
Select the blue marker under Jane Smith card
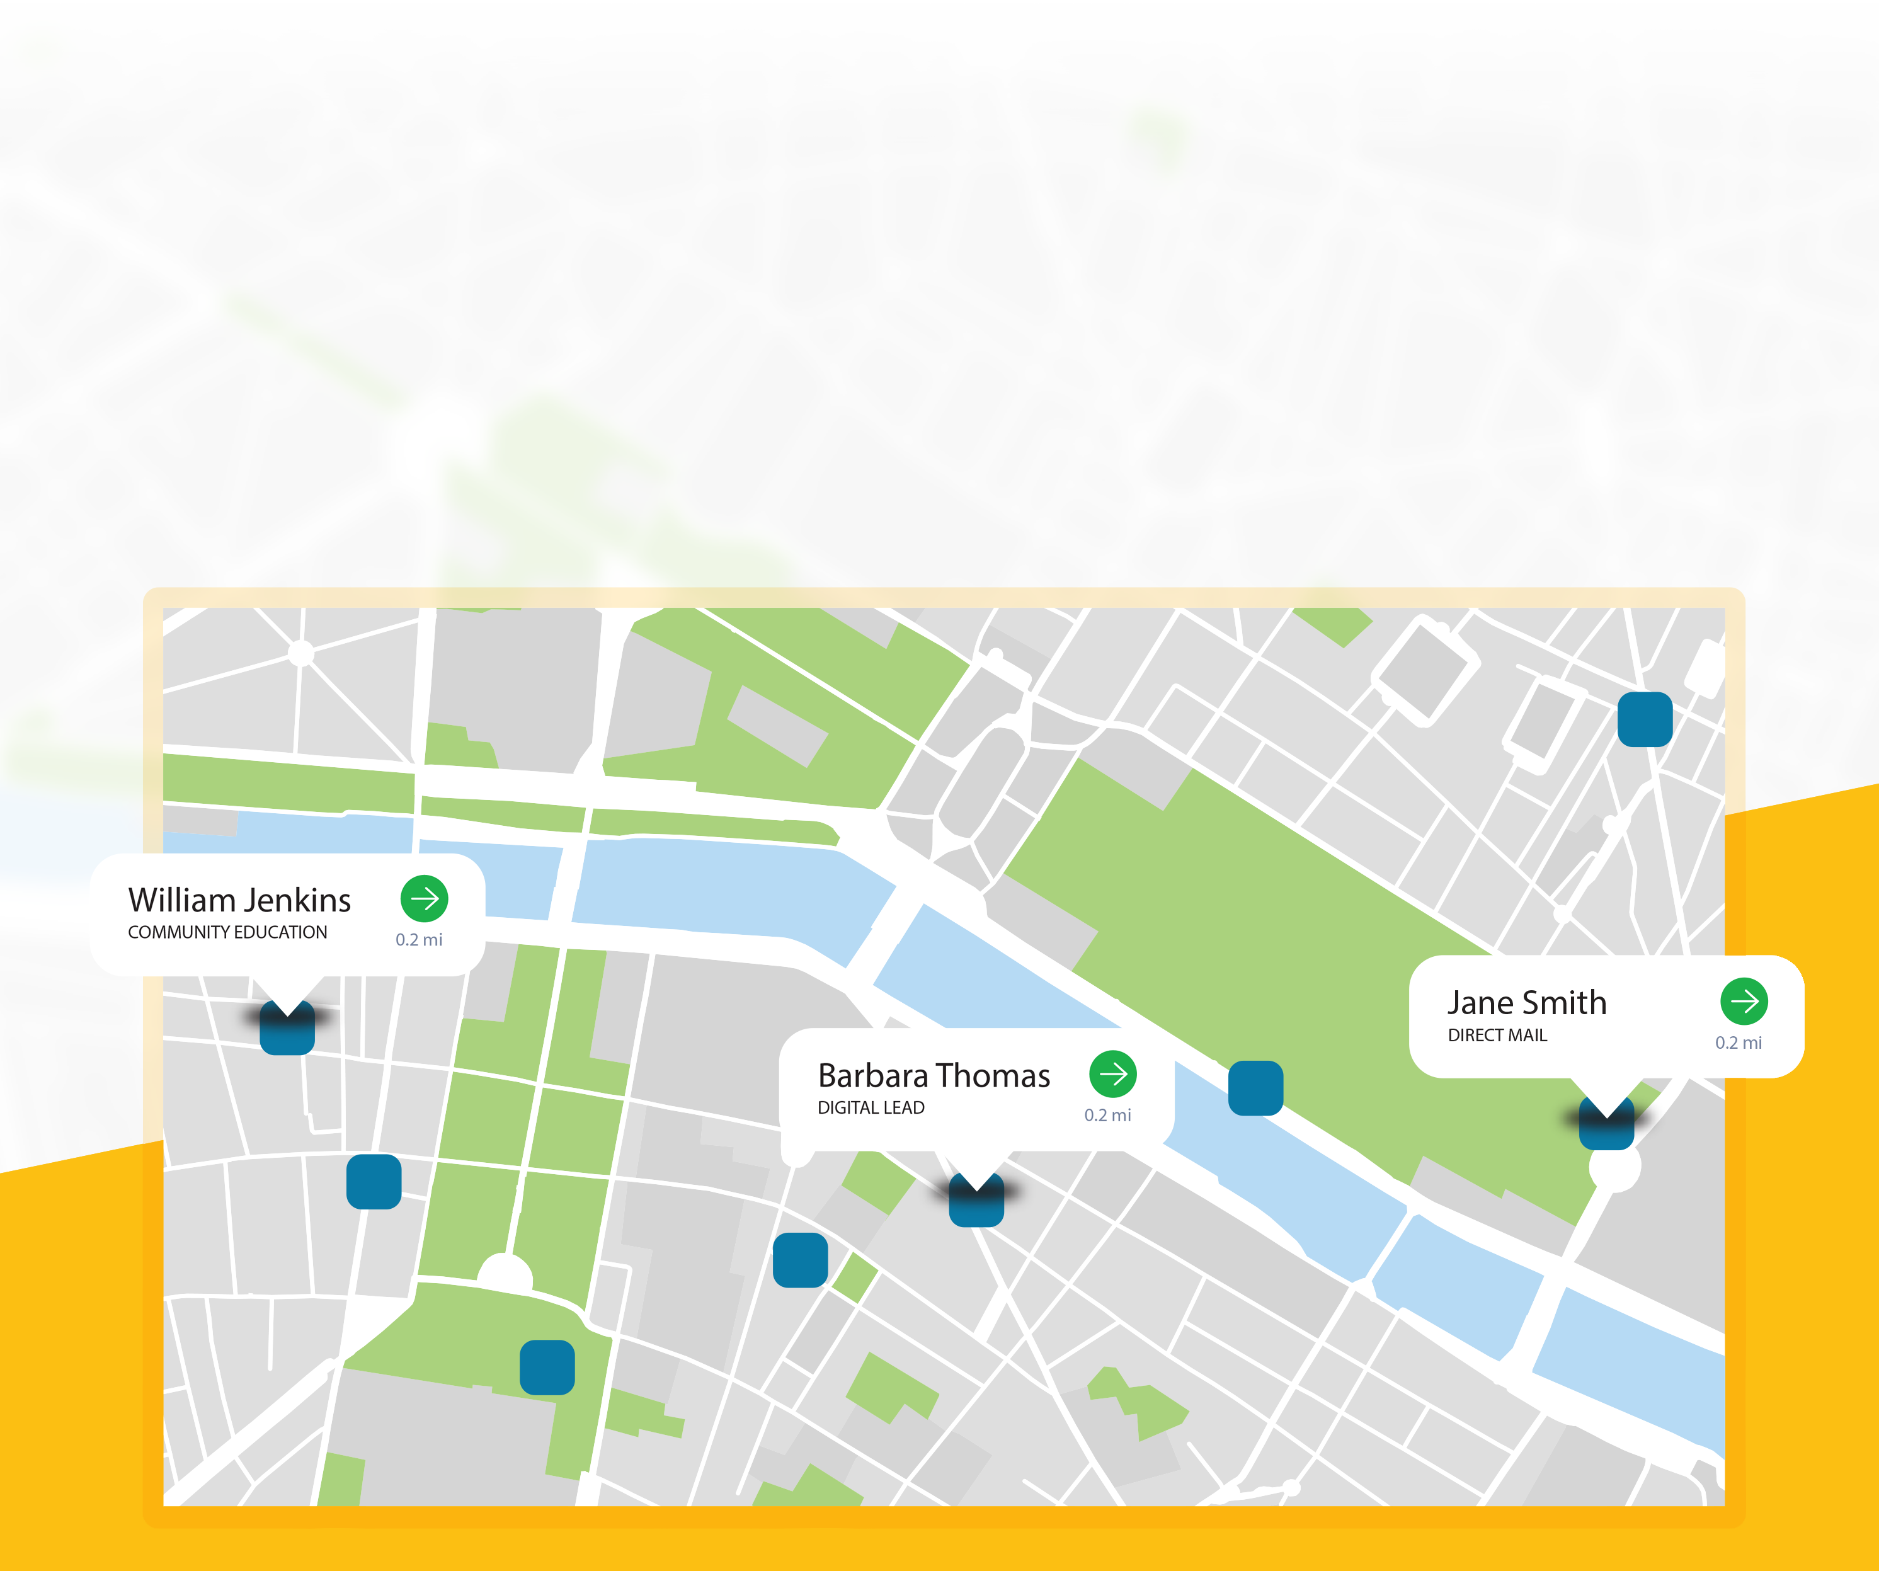coord(1607,1124)
